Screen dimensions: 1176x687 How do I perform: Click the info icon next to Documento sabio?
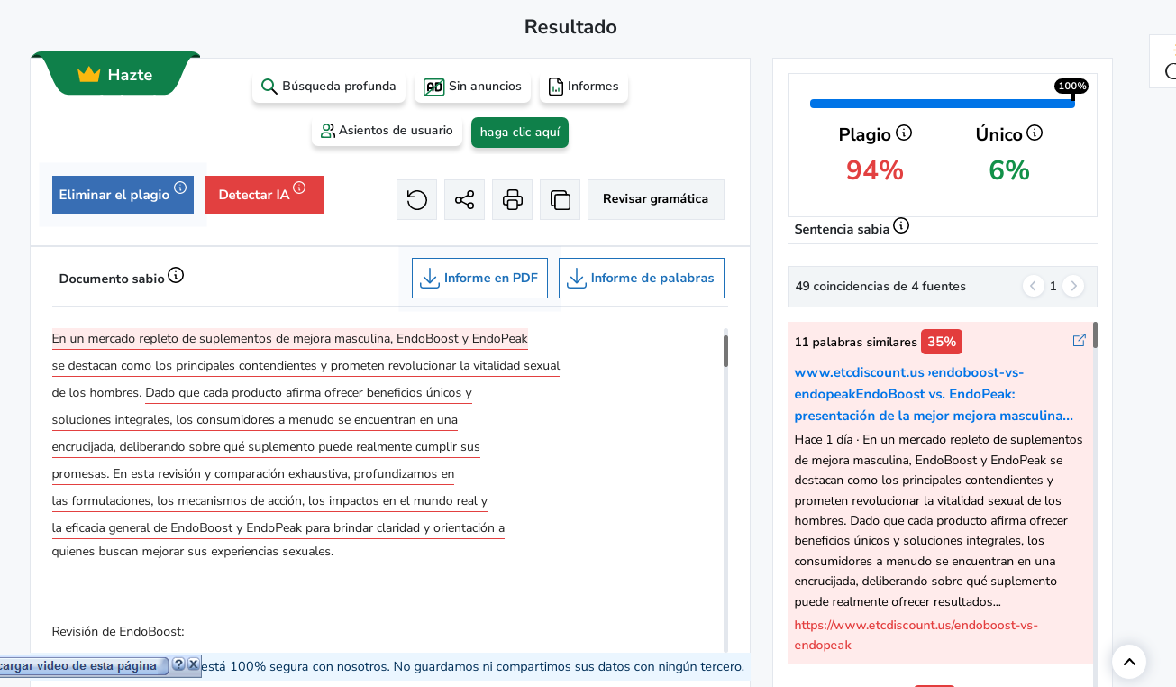tap(176, 275)
